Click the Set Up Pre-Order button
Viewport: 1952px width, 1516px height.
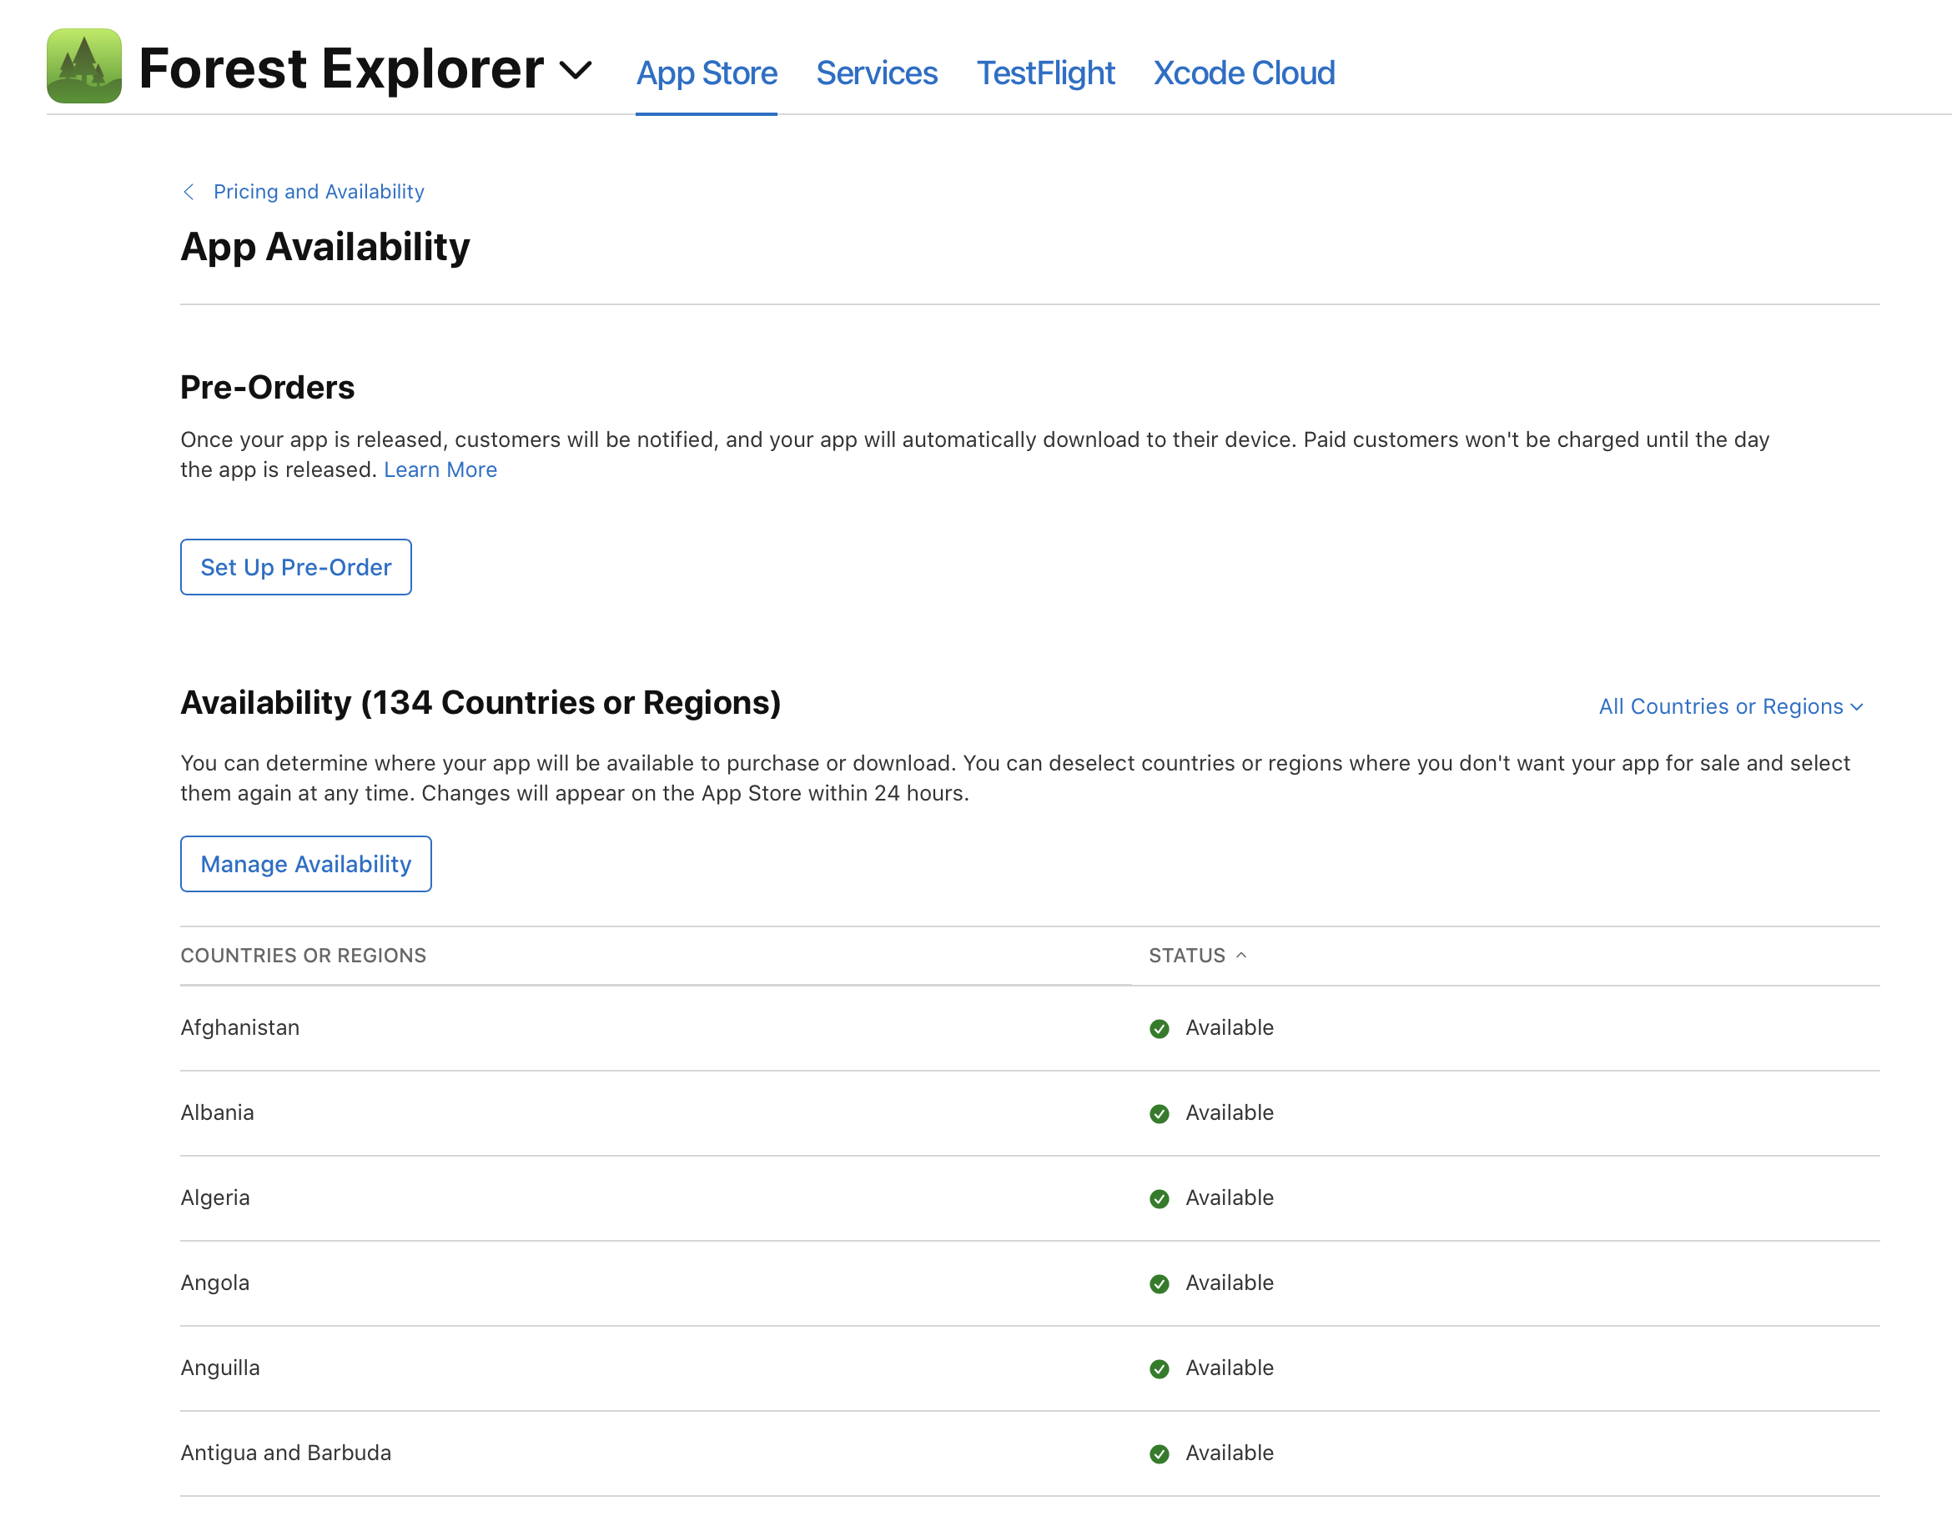294,565
